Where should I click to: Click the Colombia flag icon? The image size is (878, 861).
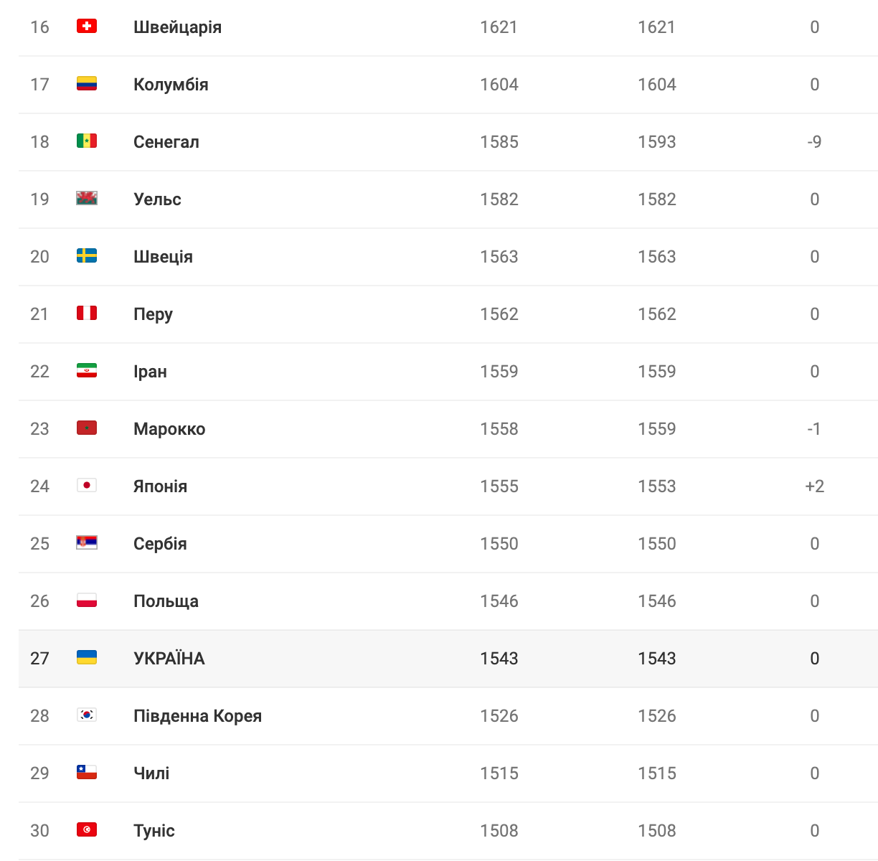(87, 83)
